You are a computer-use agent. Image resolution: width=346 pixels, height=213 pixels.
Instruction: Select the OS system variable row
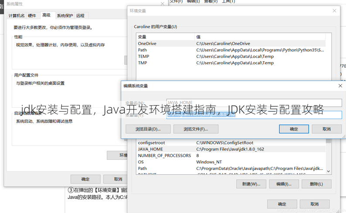(x=231, y=162)
